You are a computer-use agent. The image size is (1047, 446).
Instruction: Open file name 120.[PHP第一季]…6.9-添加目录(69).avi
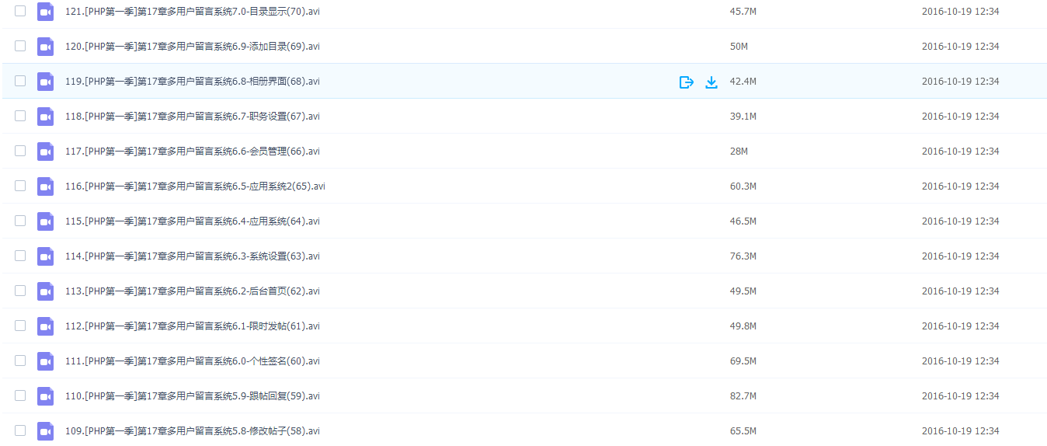click(x=193, y=47)
